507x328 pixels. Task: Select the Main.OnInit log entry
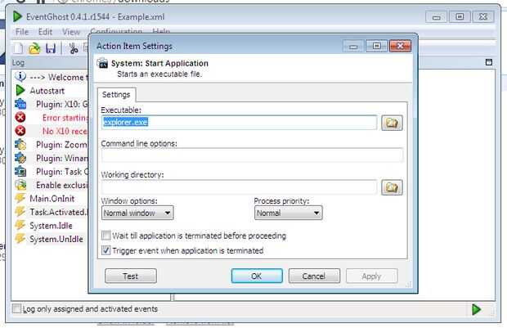[x=52, y=199]
